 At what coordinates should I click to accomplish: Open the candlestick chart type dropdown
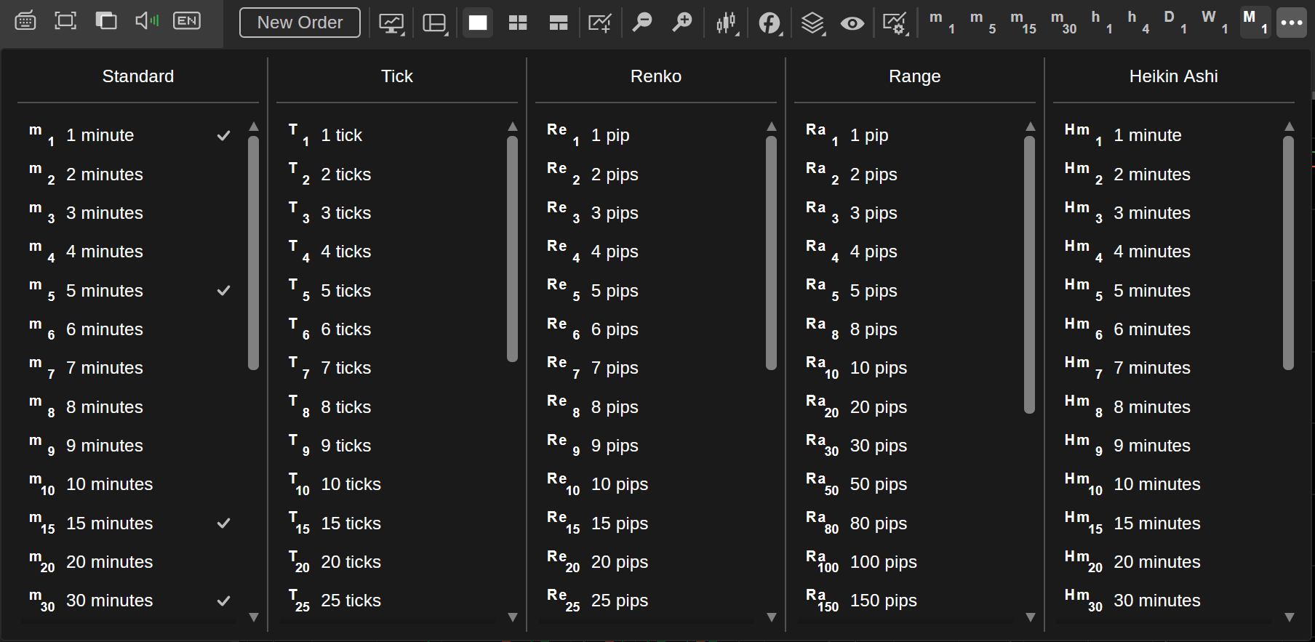pos(727,23)
